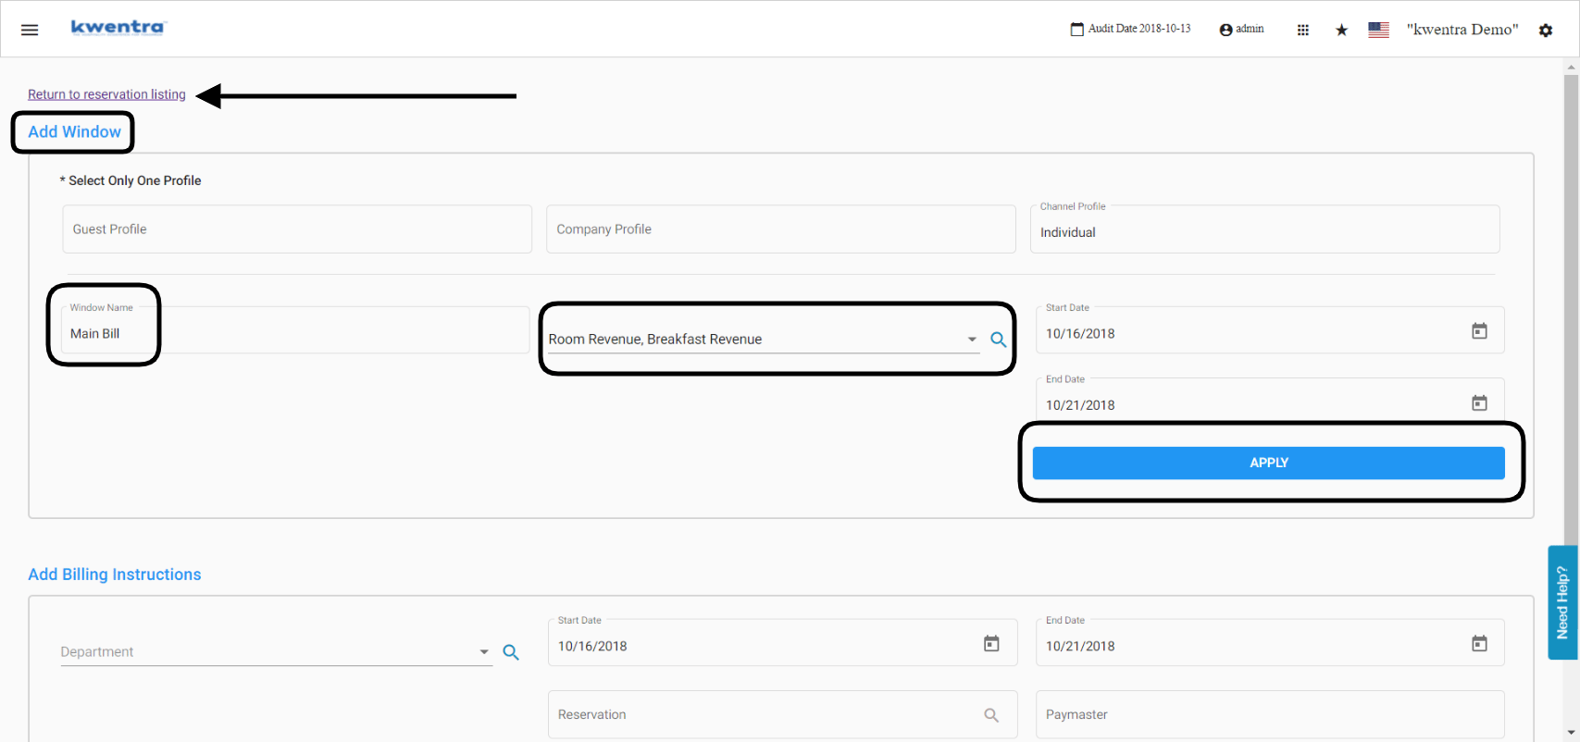Open the admin user account icon
Screen dimensions: 1580x742
coord(1225,30)
